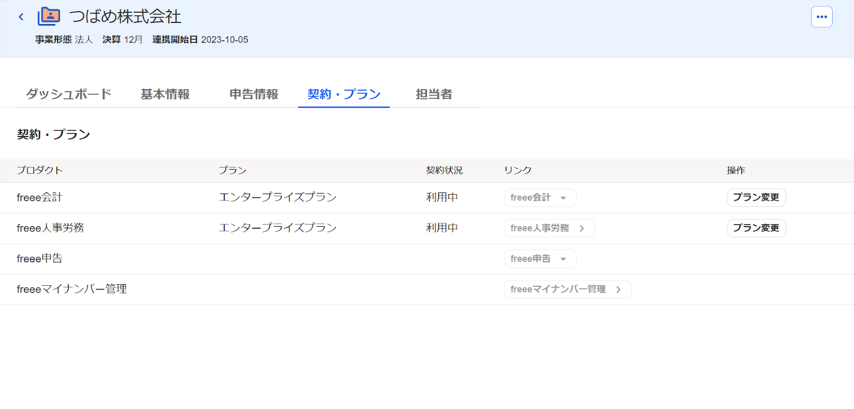Click プラン変更 for freee人事労務
The width and height of the screenshot is (854, 409).
coord(756,228)
